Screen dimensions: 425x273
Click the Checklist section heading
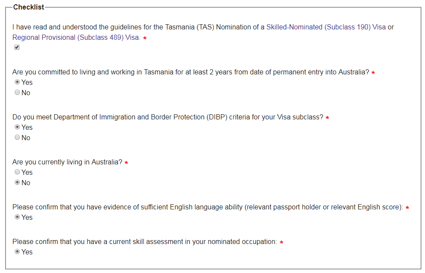point(29,7)
